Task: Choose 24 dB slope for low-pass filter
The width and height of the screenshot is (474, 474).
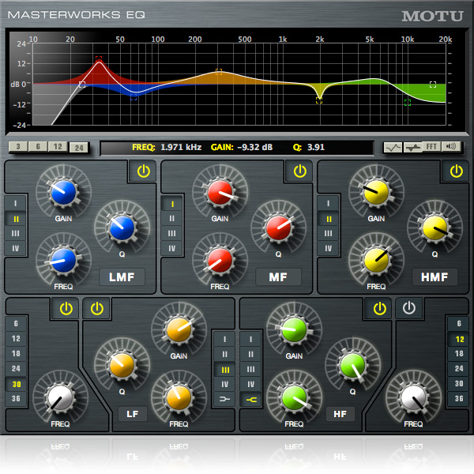Action: tap(459, 368)
